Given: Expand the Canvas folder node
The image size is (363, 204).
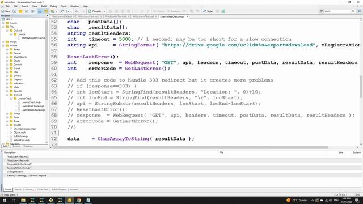Looking at the screenshot, I should [7, 53].
